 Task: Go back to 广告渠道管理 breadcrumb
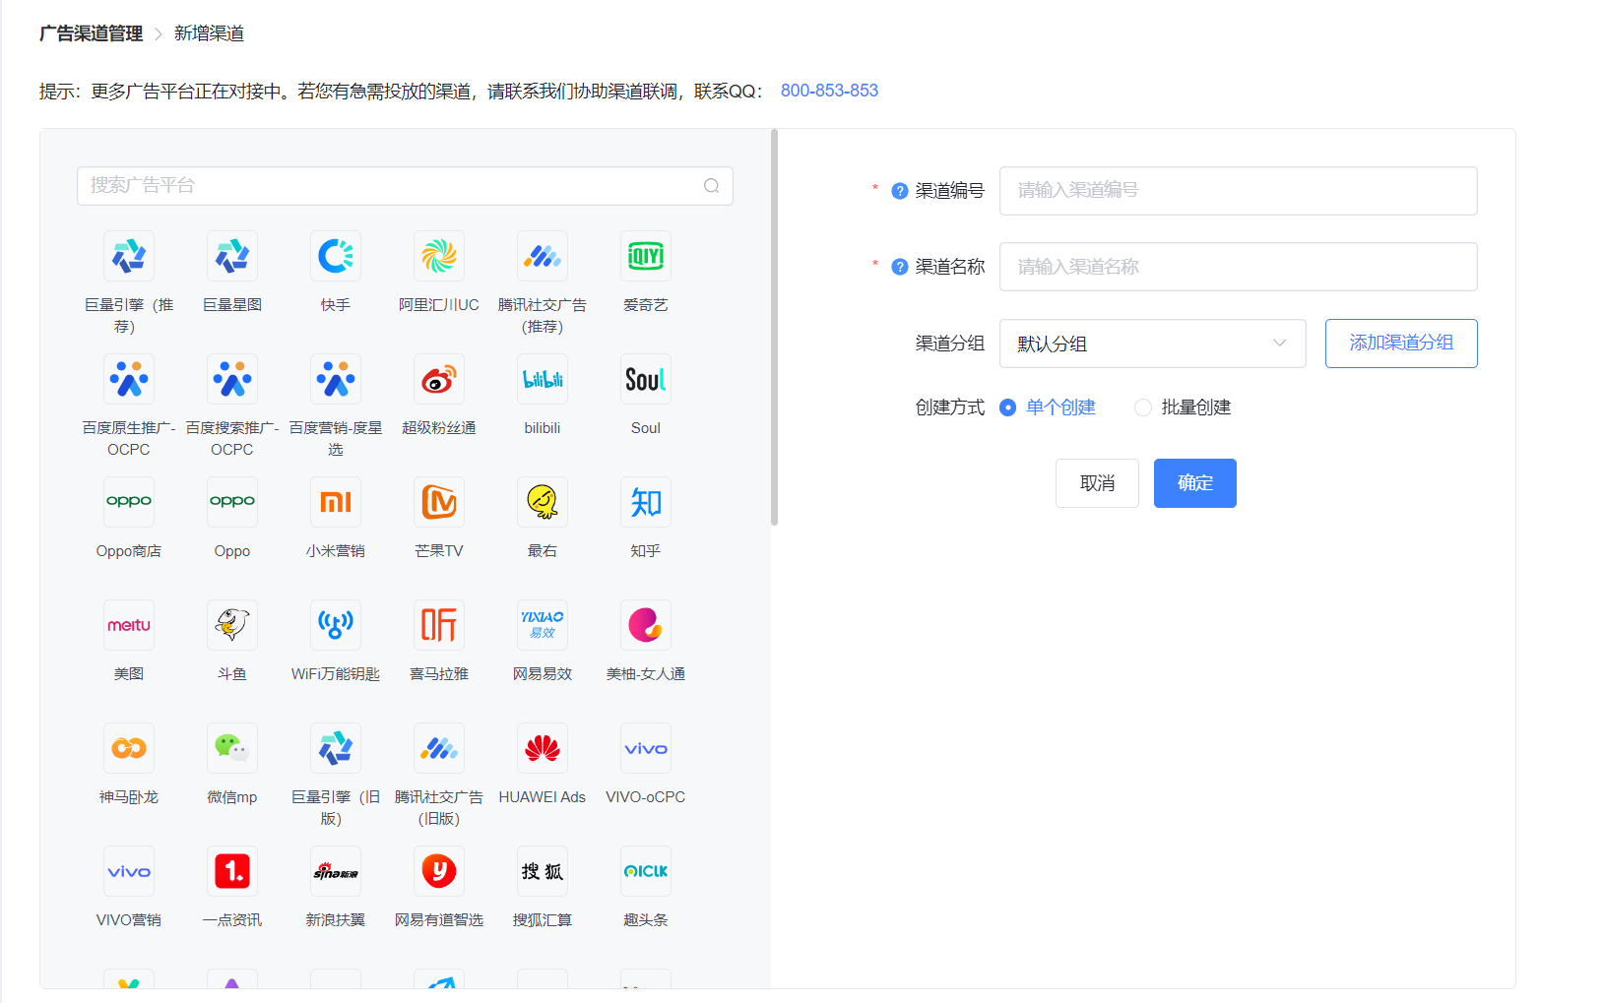coord(92,33)
